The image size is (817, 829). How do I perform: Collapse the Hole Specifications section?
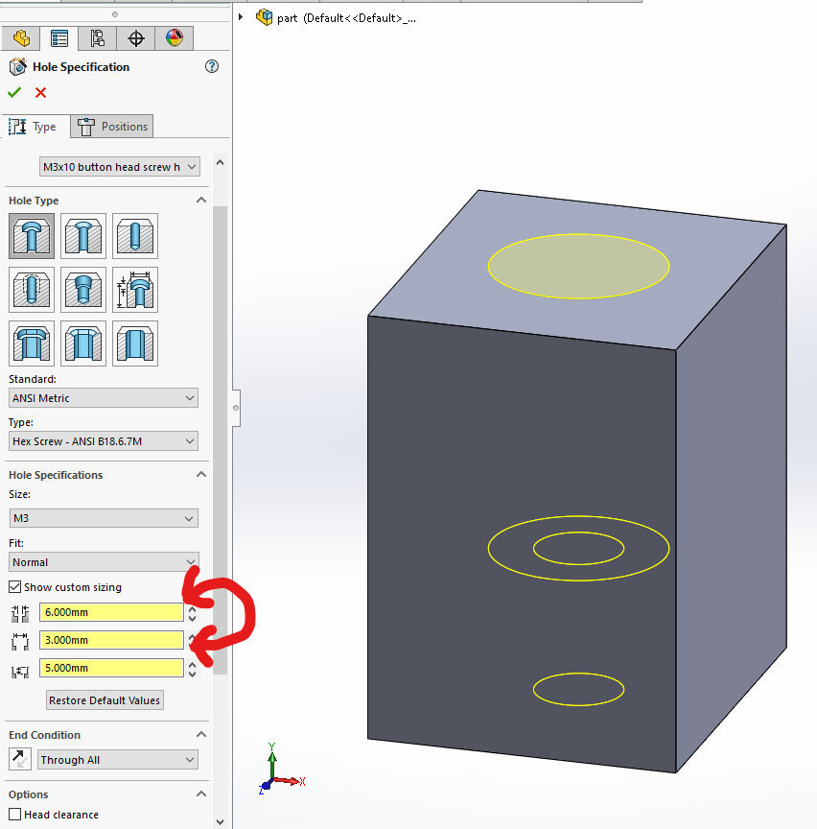[x=200, y=474]
